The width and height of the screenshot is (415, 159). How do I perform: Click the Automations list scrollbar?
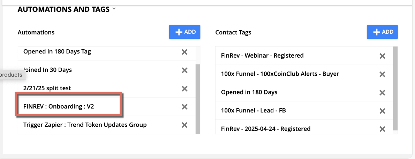(x=198, y=99)
